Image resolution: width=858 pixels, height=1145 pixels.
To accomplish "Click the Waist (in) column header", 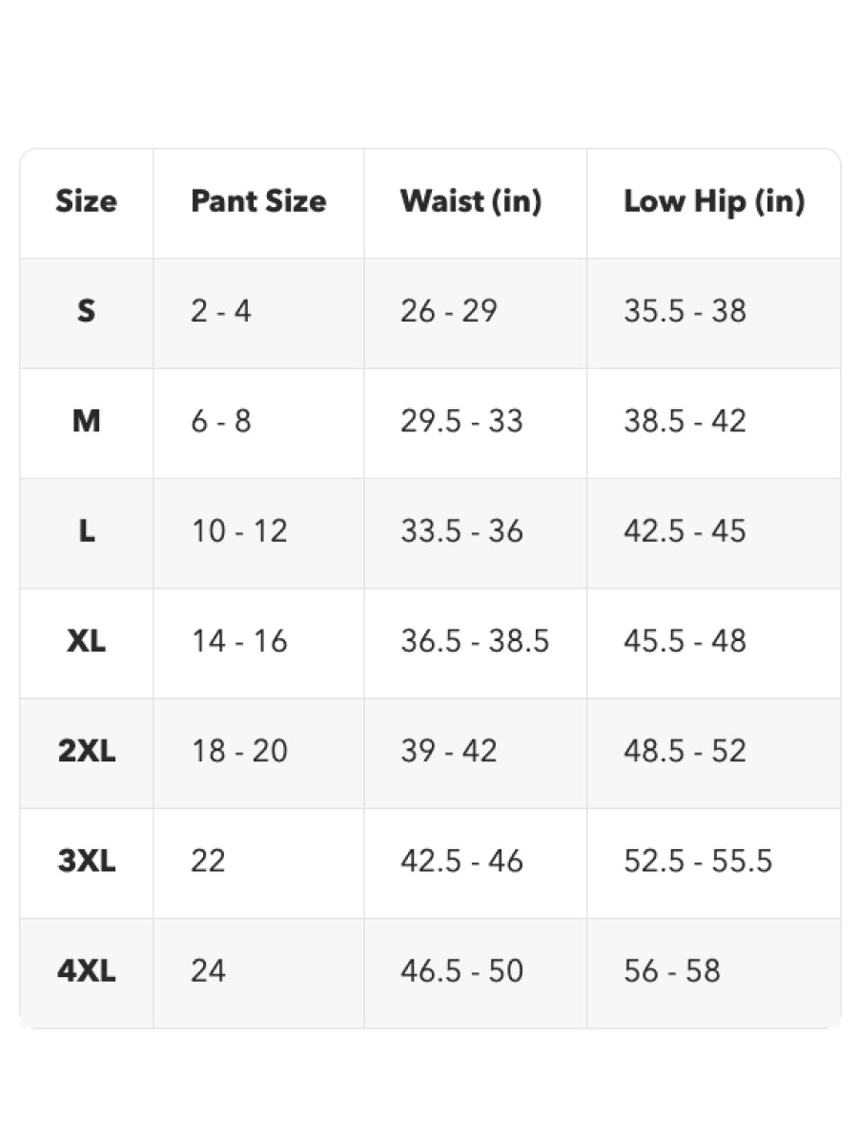I will pos(471,201).
